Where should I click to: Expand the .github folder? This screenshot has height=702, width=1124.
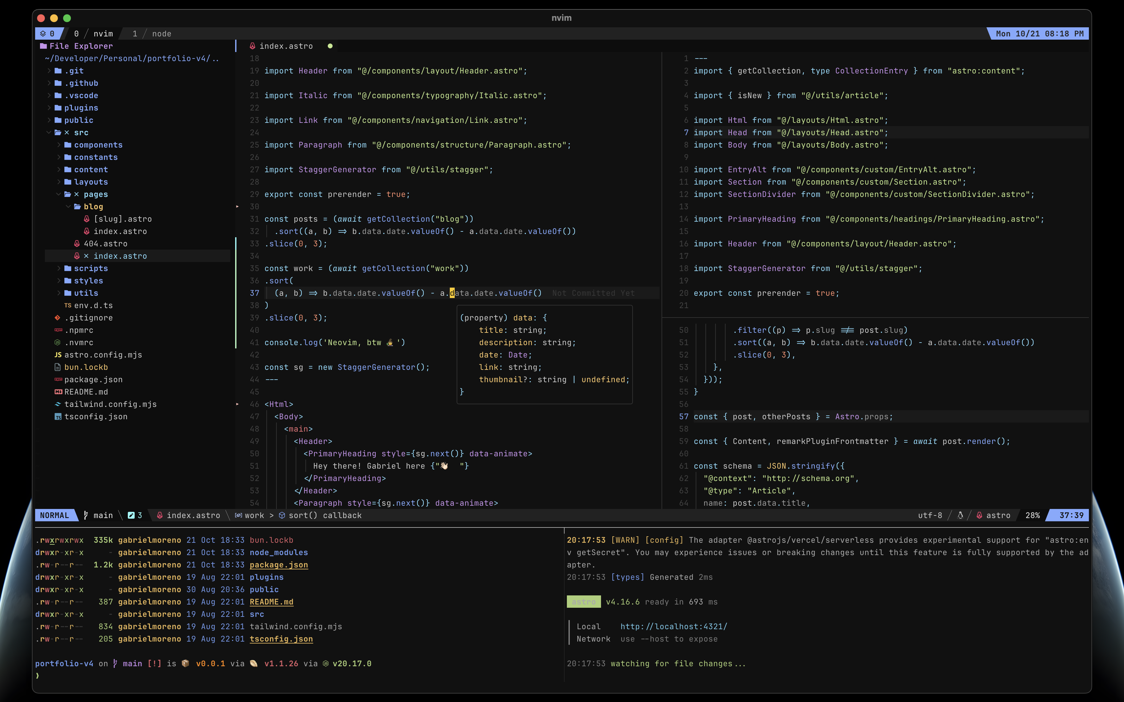pyautogui.click(x=49, y=83)
